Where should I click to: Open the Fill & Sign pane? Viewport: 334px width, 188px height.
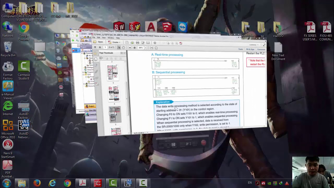pos(250,49)
